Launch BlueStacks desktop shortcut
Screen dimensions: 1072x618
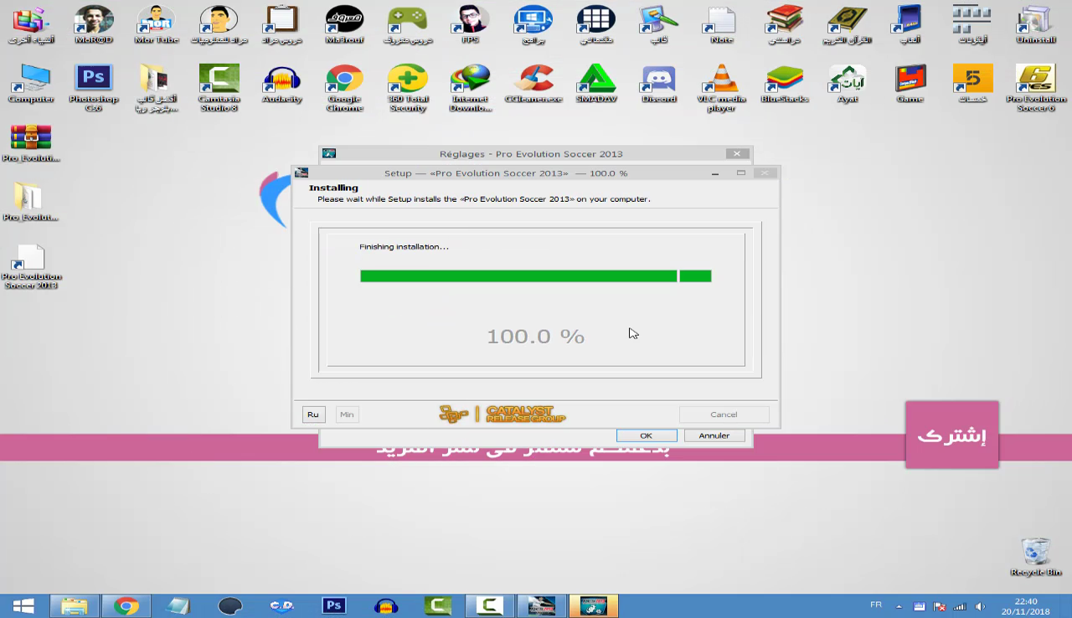point(784,84)
